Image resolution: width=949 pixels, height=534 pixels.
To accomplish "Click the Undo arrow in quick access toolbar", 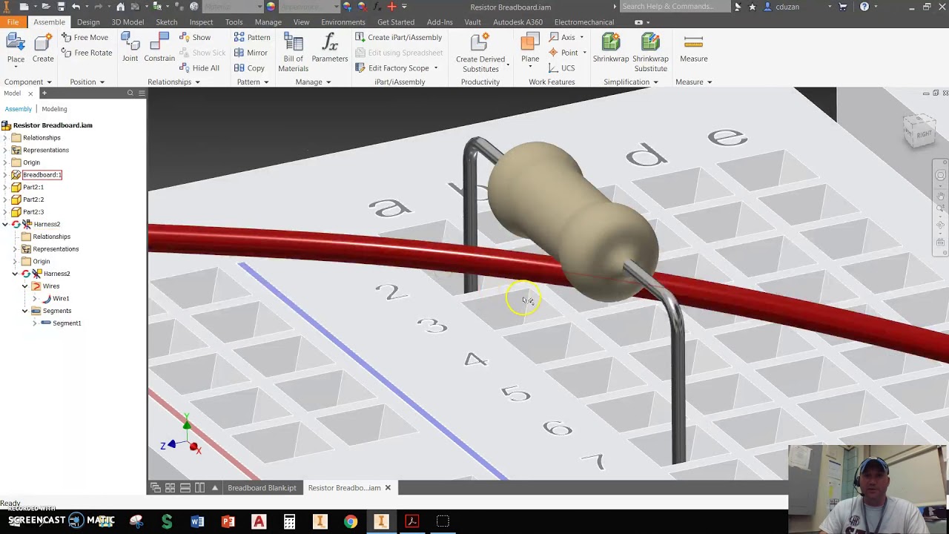I will point(76,7).
